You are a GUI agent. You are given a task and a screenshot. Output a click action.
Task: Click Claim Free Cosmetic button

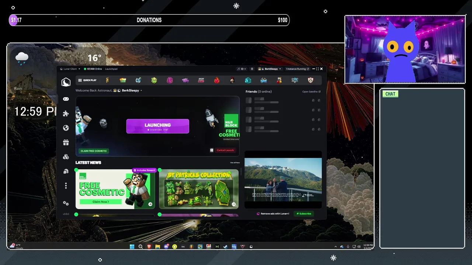coord(94,151)
